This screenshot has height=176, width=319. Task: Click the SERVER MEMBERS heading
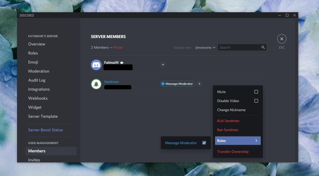[x=108, y=37]
